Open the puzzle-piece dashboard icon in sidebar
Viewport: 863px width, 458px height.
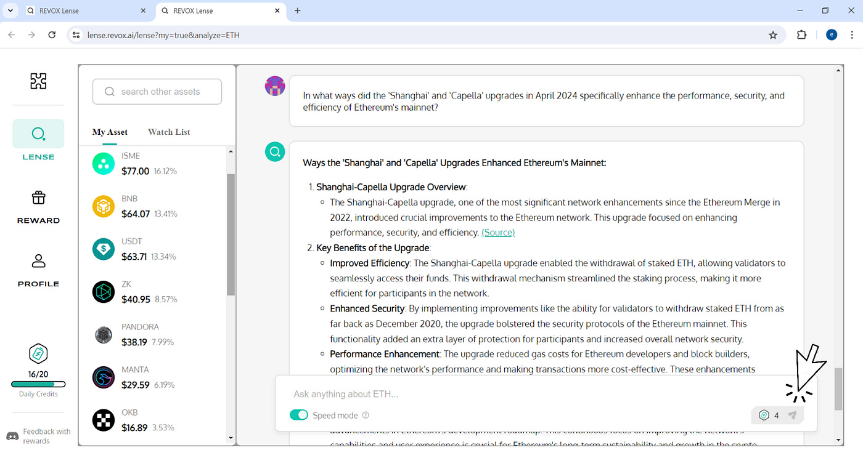pyautogui.click(x=38, y=81)
